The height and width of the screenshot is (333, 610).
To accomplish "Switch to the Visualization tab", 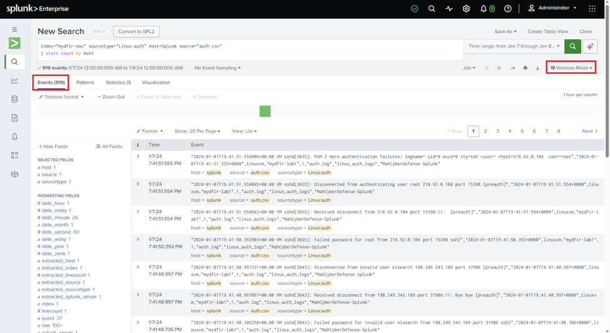I will [x=156, y=82].
